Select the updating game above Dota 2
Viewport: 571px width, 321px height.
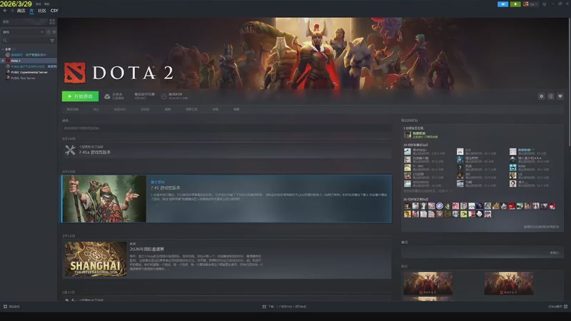tap(29, 55)
